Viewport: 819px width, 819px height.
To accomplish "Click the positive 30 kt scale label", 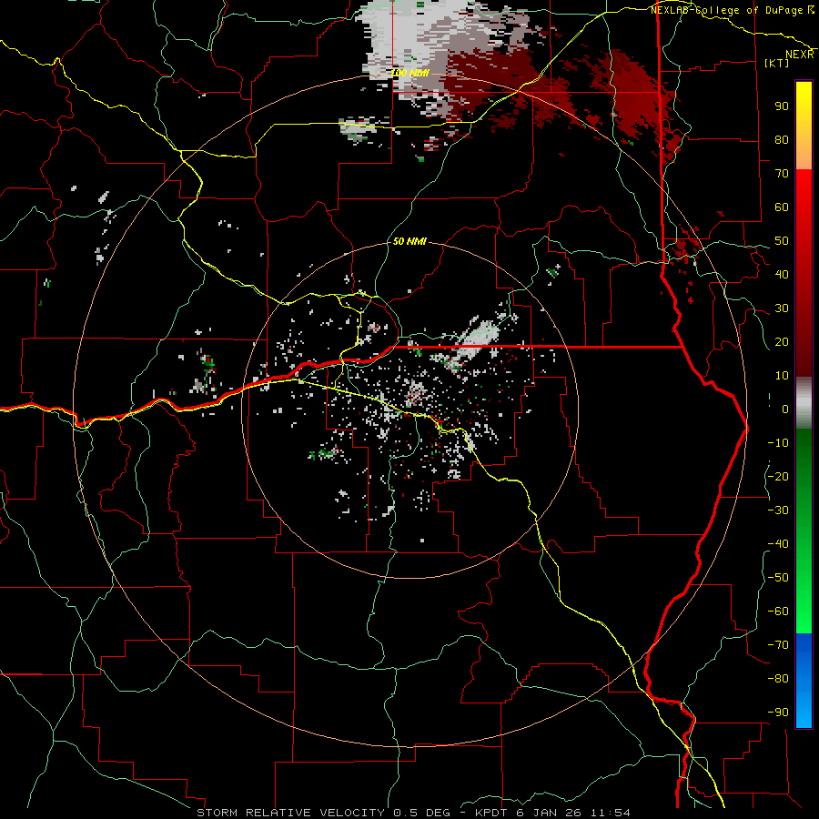I will click(x=782, y=308).
